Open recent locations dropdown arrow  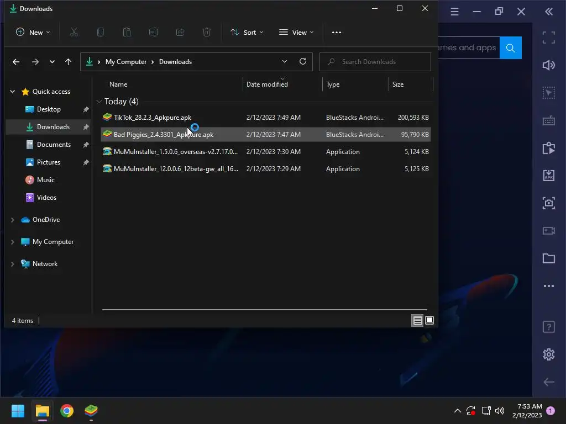click(52, 62)
